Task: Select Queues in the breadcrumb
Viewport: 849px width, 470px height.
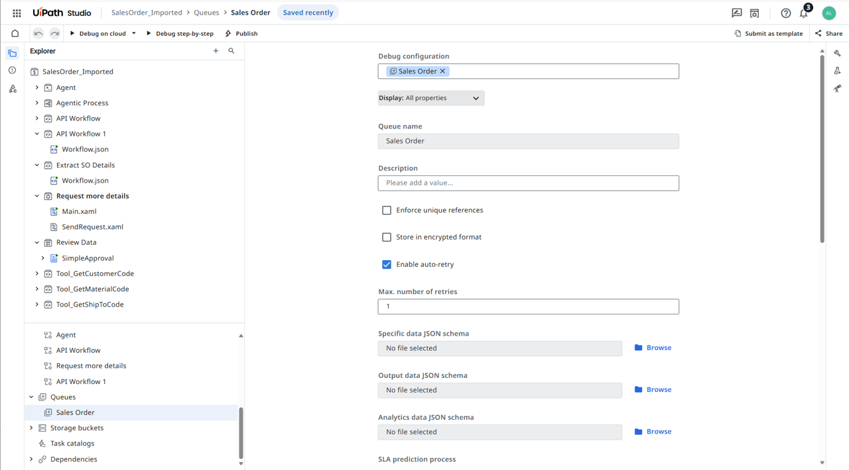Action: click(206, 13)
